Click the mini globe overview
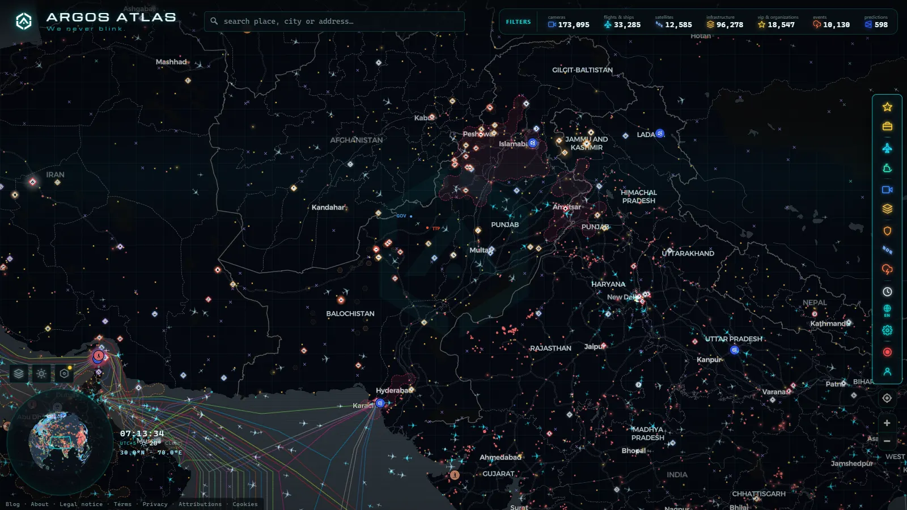The height and width of the screenshot is (510, 907). coord(60,441)
